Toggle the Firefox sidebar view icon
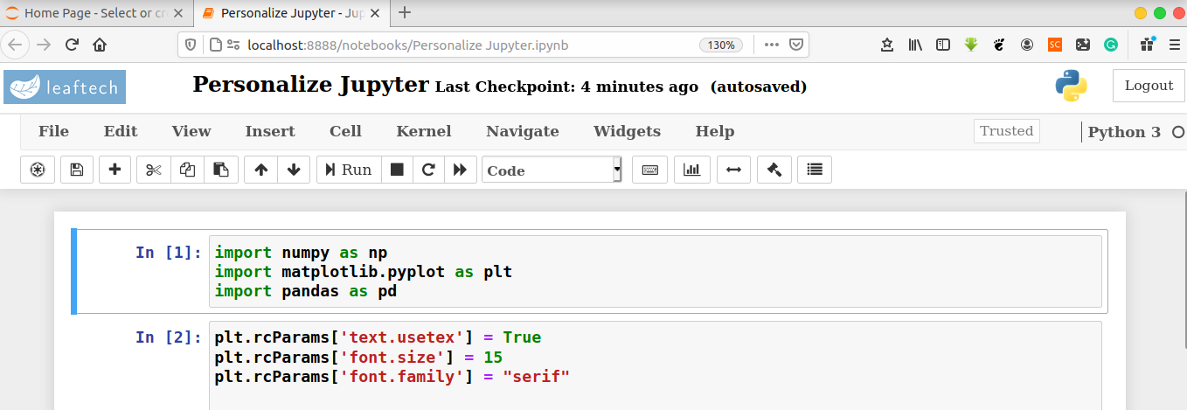Image resolution: width=1187 pixels, height=410 pixels. click(x=943, y=45)
